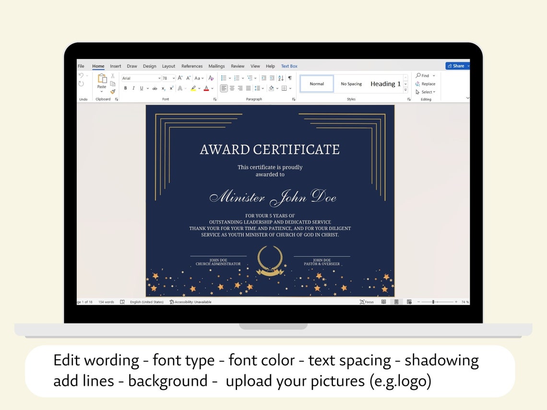Image resolution: width=547 pixels, height=410 pixels.
Task: Open the Font Size dropdown
Action: [173, 78]
